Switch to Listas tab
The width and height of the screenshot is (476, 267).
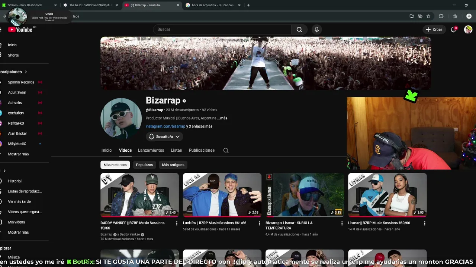tap(176, 150)
